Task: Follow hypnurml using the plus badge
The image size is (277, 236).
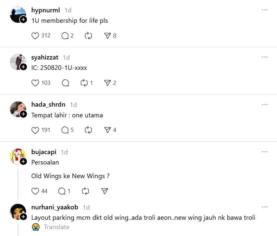Action: point(23,20)
